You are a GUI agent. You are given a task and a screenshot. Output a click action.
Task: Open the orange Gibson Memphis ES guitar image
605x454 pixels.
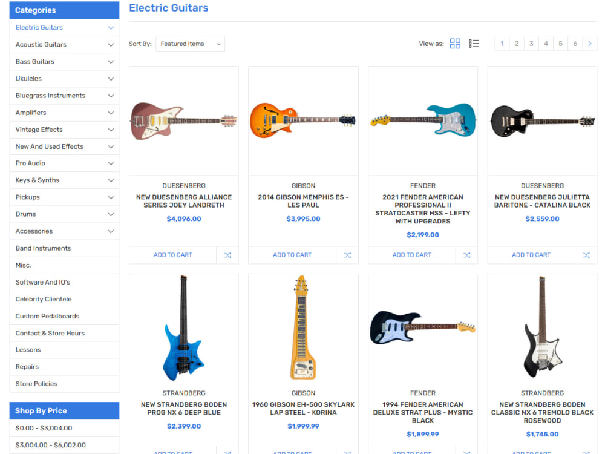click(303, 121)
